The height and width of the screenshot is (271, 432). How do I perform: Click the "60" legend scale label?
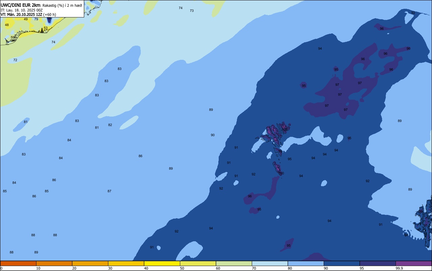coord(218,268)
